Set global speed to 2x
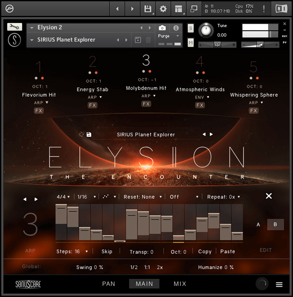This screenshot has width=293, height=297. [x=160, y=267]
